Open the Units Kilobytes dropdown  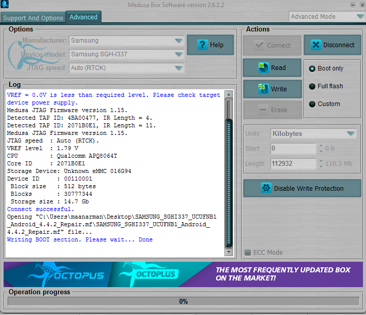coord(313,133)
